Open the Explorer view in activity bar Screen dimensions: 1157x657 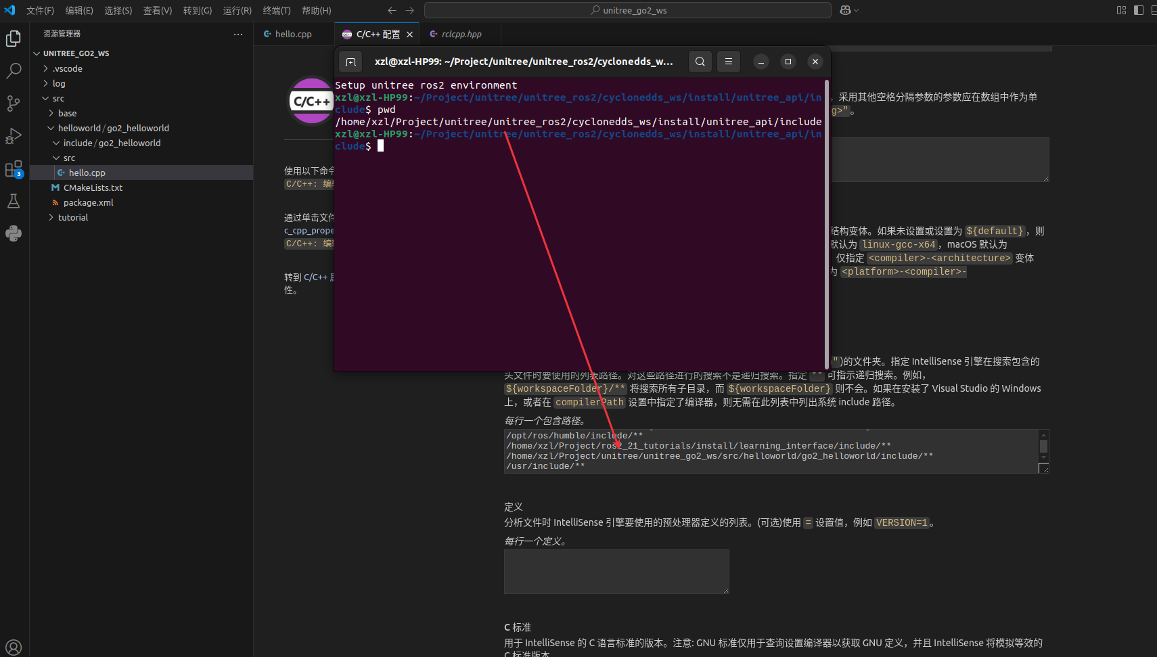(14, 39)
